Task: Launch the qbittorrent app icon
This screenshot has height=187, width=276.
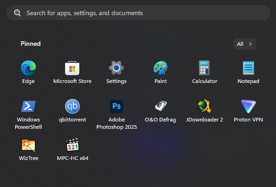Action: 72,106
